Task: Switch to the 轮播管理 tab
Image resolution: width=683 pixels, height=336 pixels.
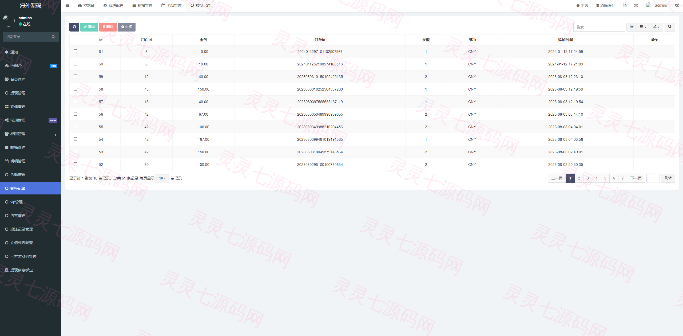Action: (142, 5)
